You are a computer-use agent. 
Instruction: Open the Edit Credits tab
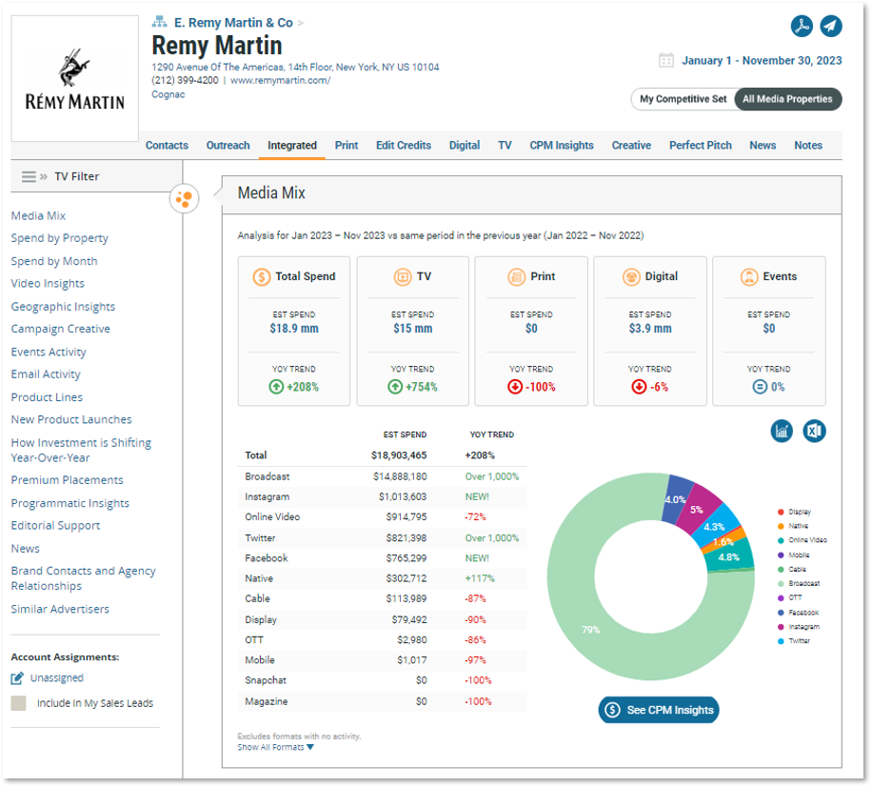pyautogui.click(x=404, y=145)
